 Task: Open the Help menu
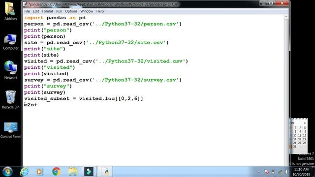click(100, 11)
